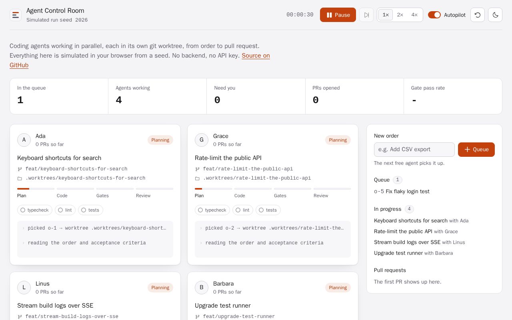Click the lint gate chip on Ada's card

point(65,210)
